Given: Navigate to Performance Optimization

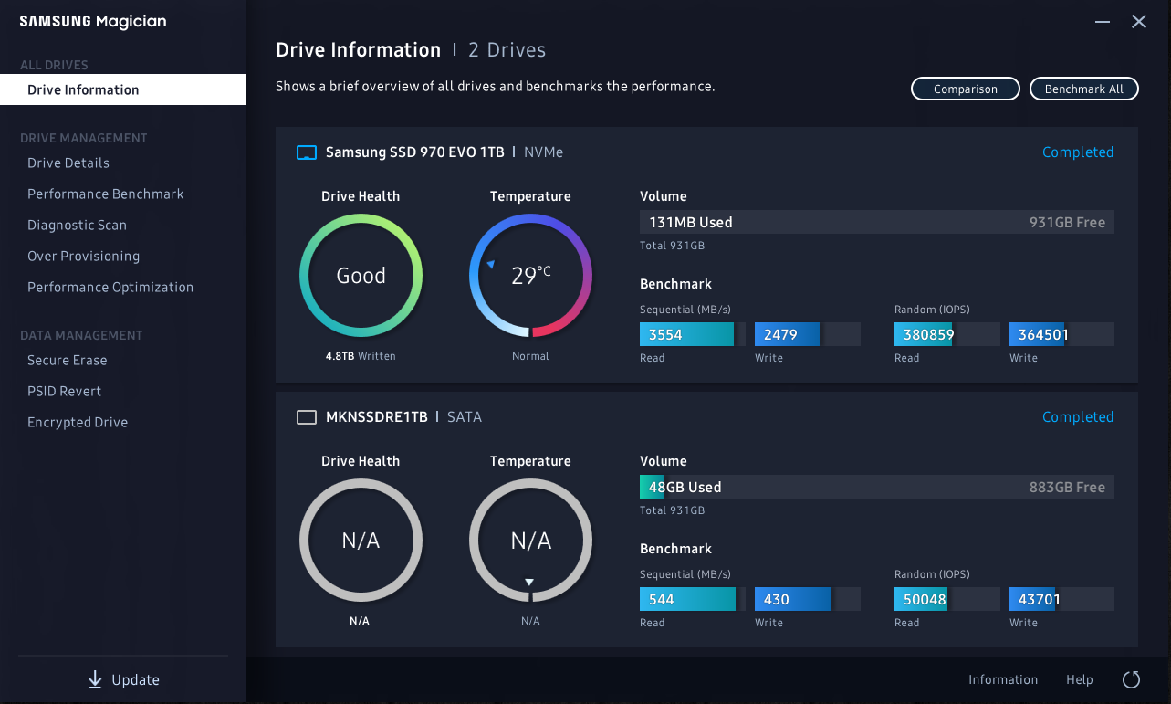Looking at the screenshot, I should coord(110,288).
